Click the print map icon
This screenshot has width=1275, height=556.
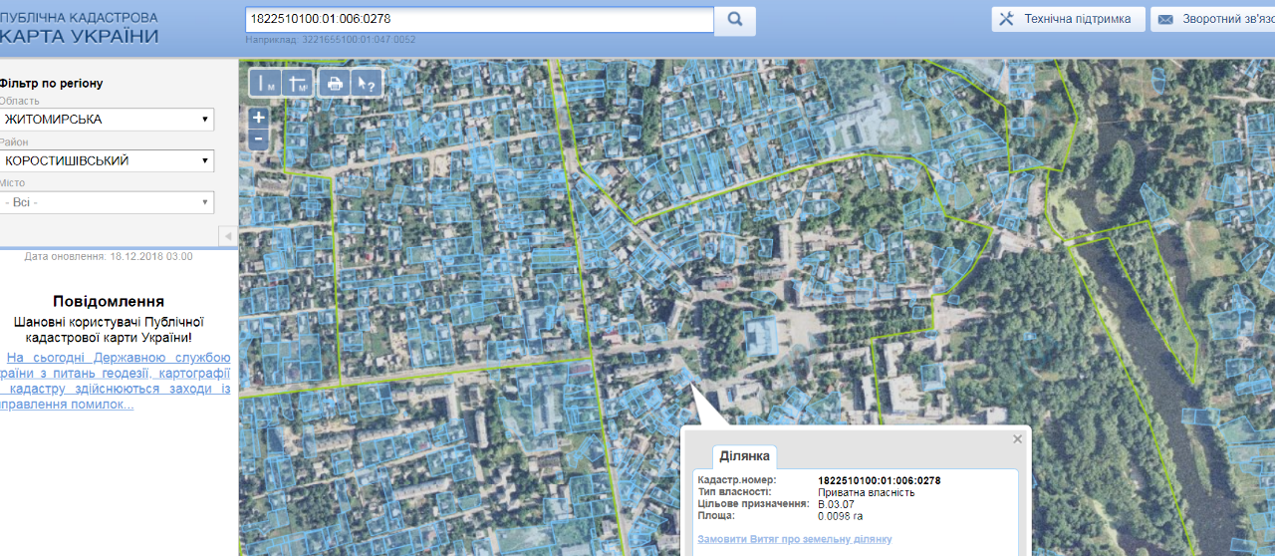(x=335, y=84)
